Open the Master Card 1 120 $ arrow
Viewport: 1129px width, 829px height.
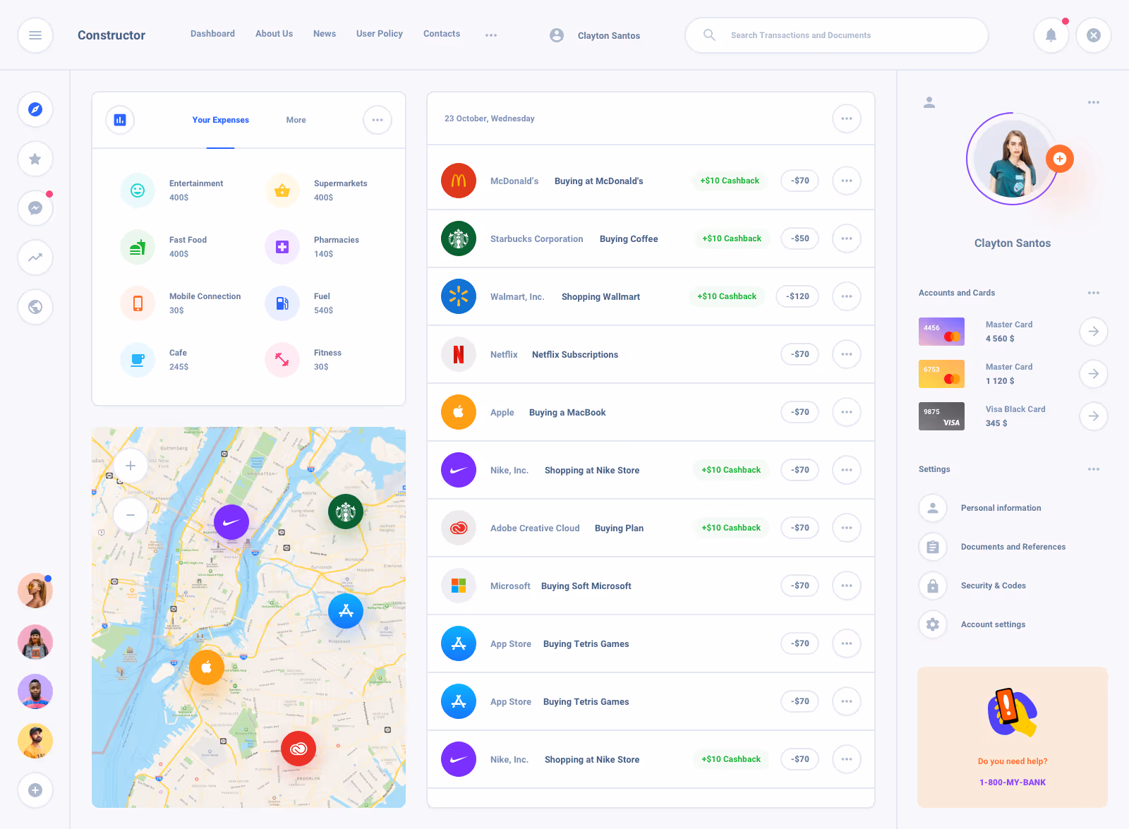[1094, 374]
